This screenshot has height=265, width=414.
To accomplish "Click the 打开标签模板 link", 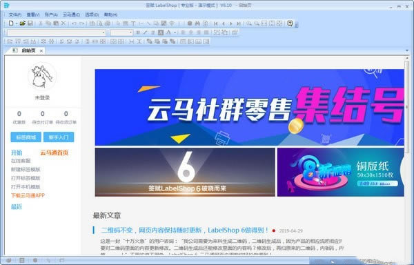I will pyautogui.click(x=26, y=178).
